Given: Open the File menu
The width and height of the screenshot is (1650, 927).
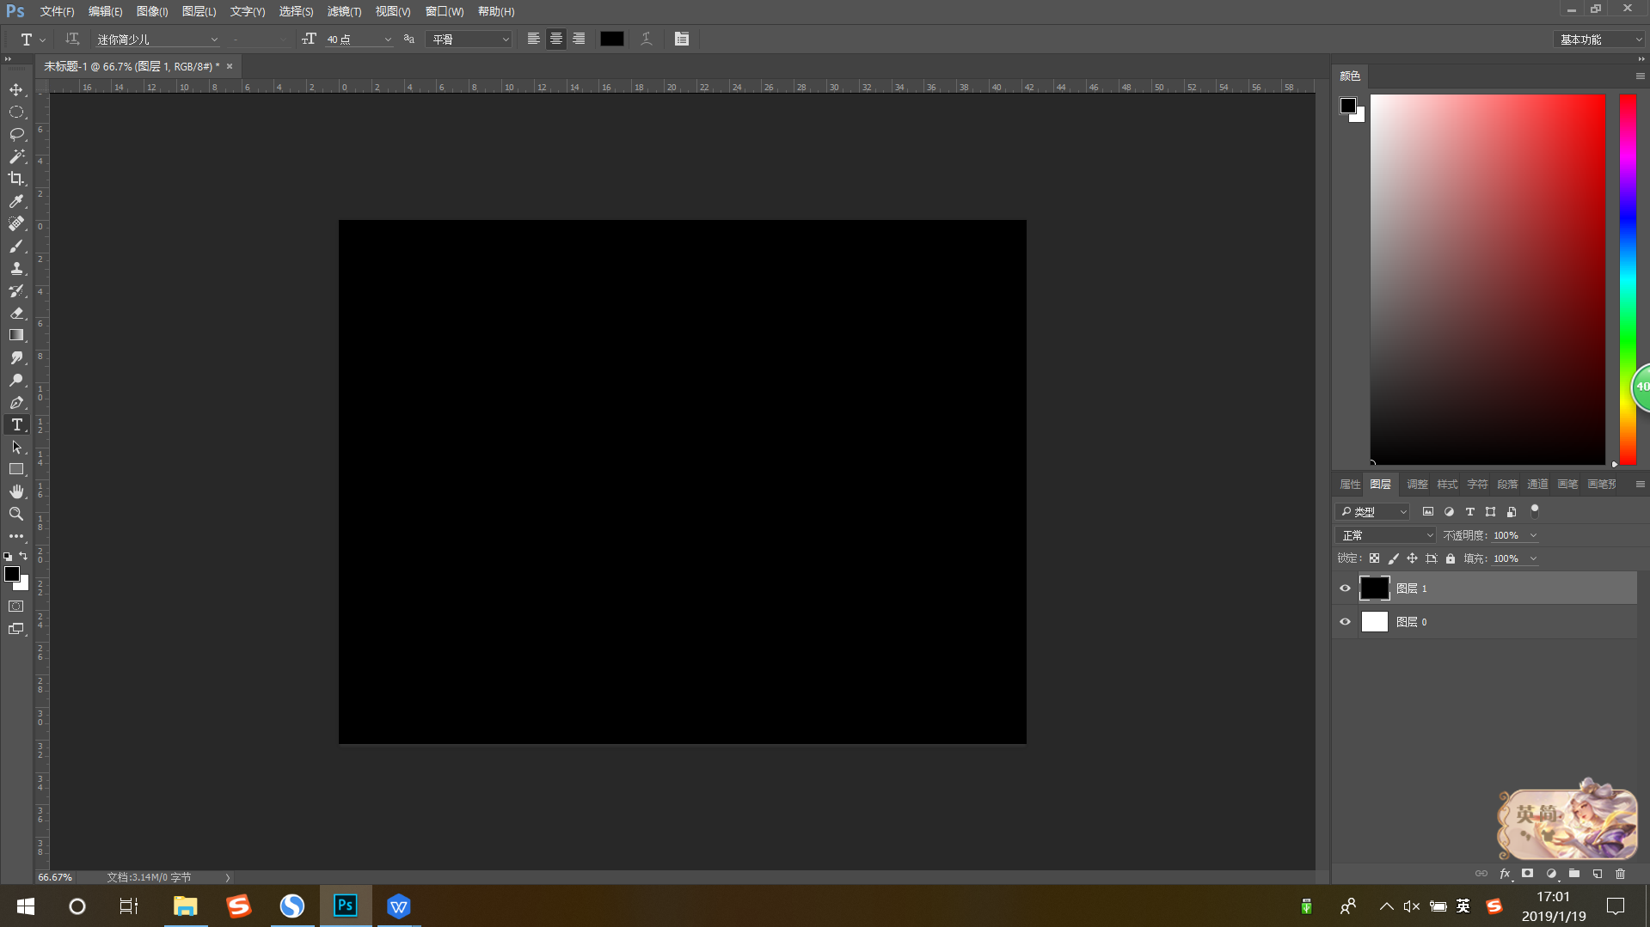Looking at the screenshot, I should tap(57, 11).
